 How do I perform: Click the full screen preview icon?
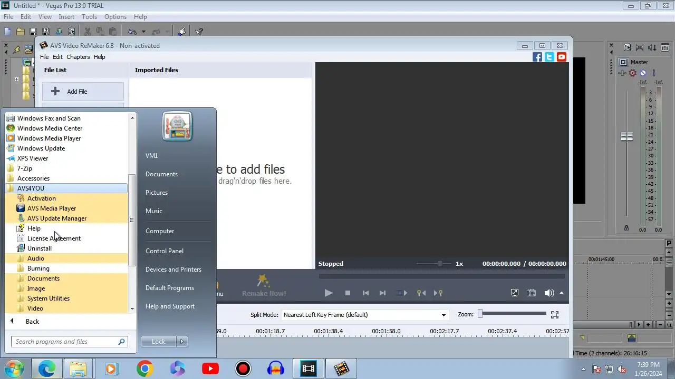click(x=515, y=293)
